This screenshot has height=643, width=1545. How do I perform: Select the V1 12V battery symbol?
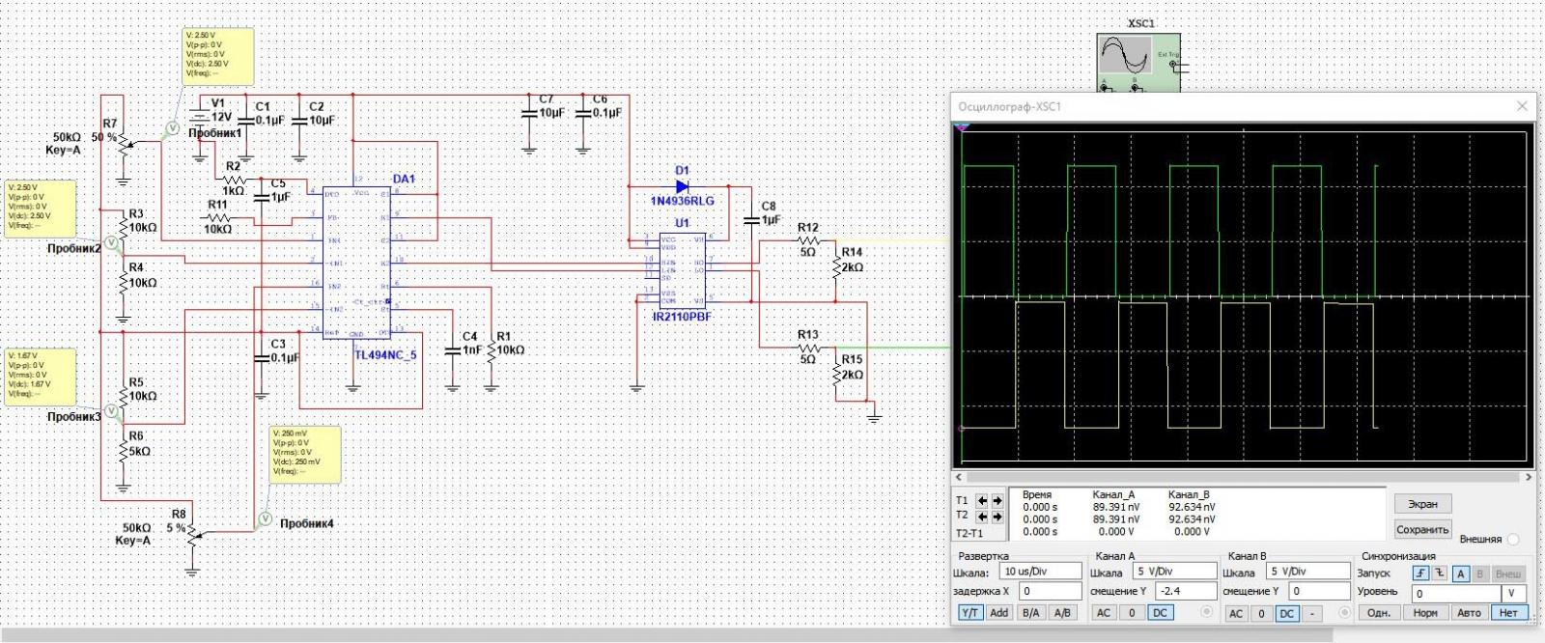200,116
